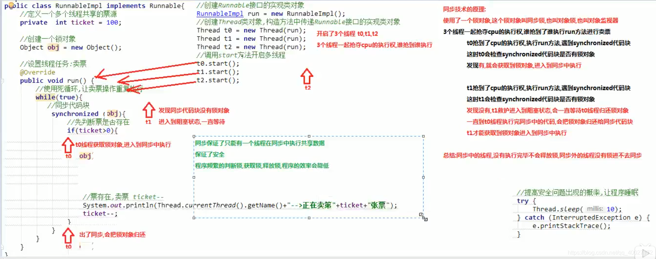Click the 'ticket--;' statement
The height and width of the screenshot is (259, 656).
(100, 213)
